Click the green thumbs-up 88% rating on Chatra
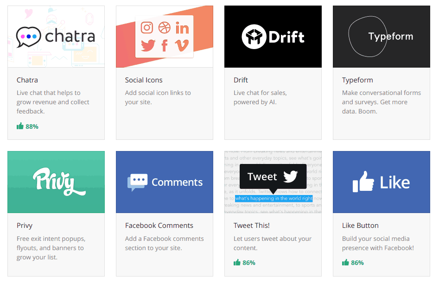Image resolution: width=439 pixels, height=283 pixels. pos(27,126)
